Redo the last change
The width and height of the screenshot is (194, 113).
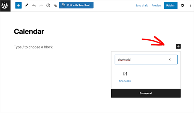[41, 6]
